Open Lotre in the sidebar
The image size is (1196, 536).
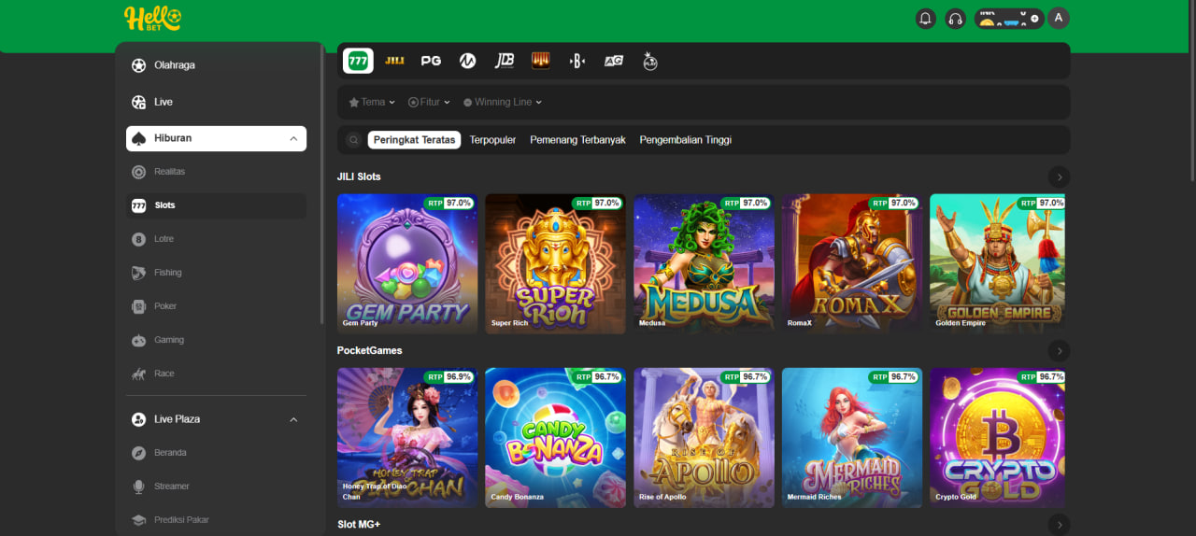point(216,239)
